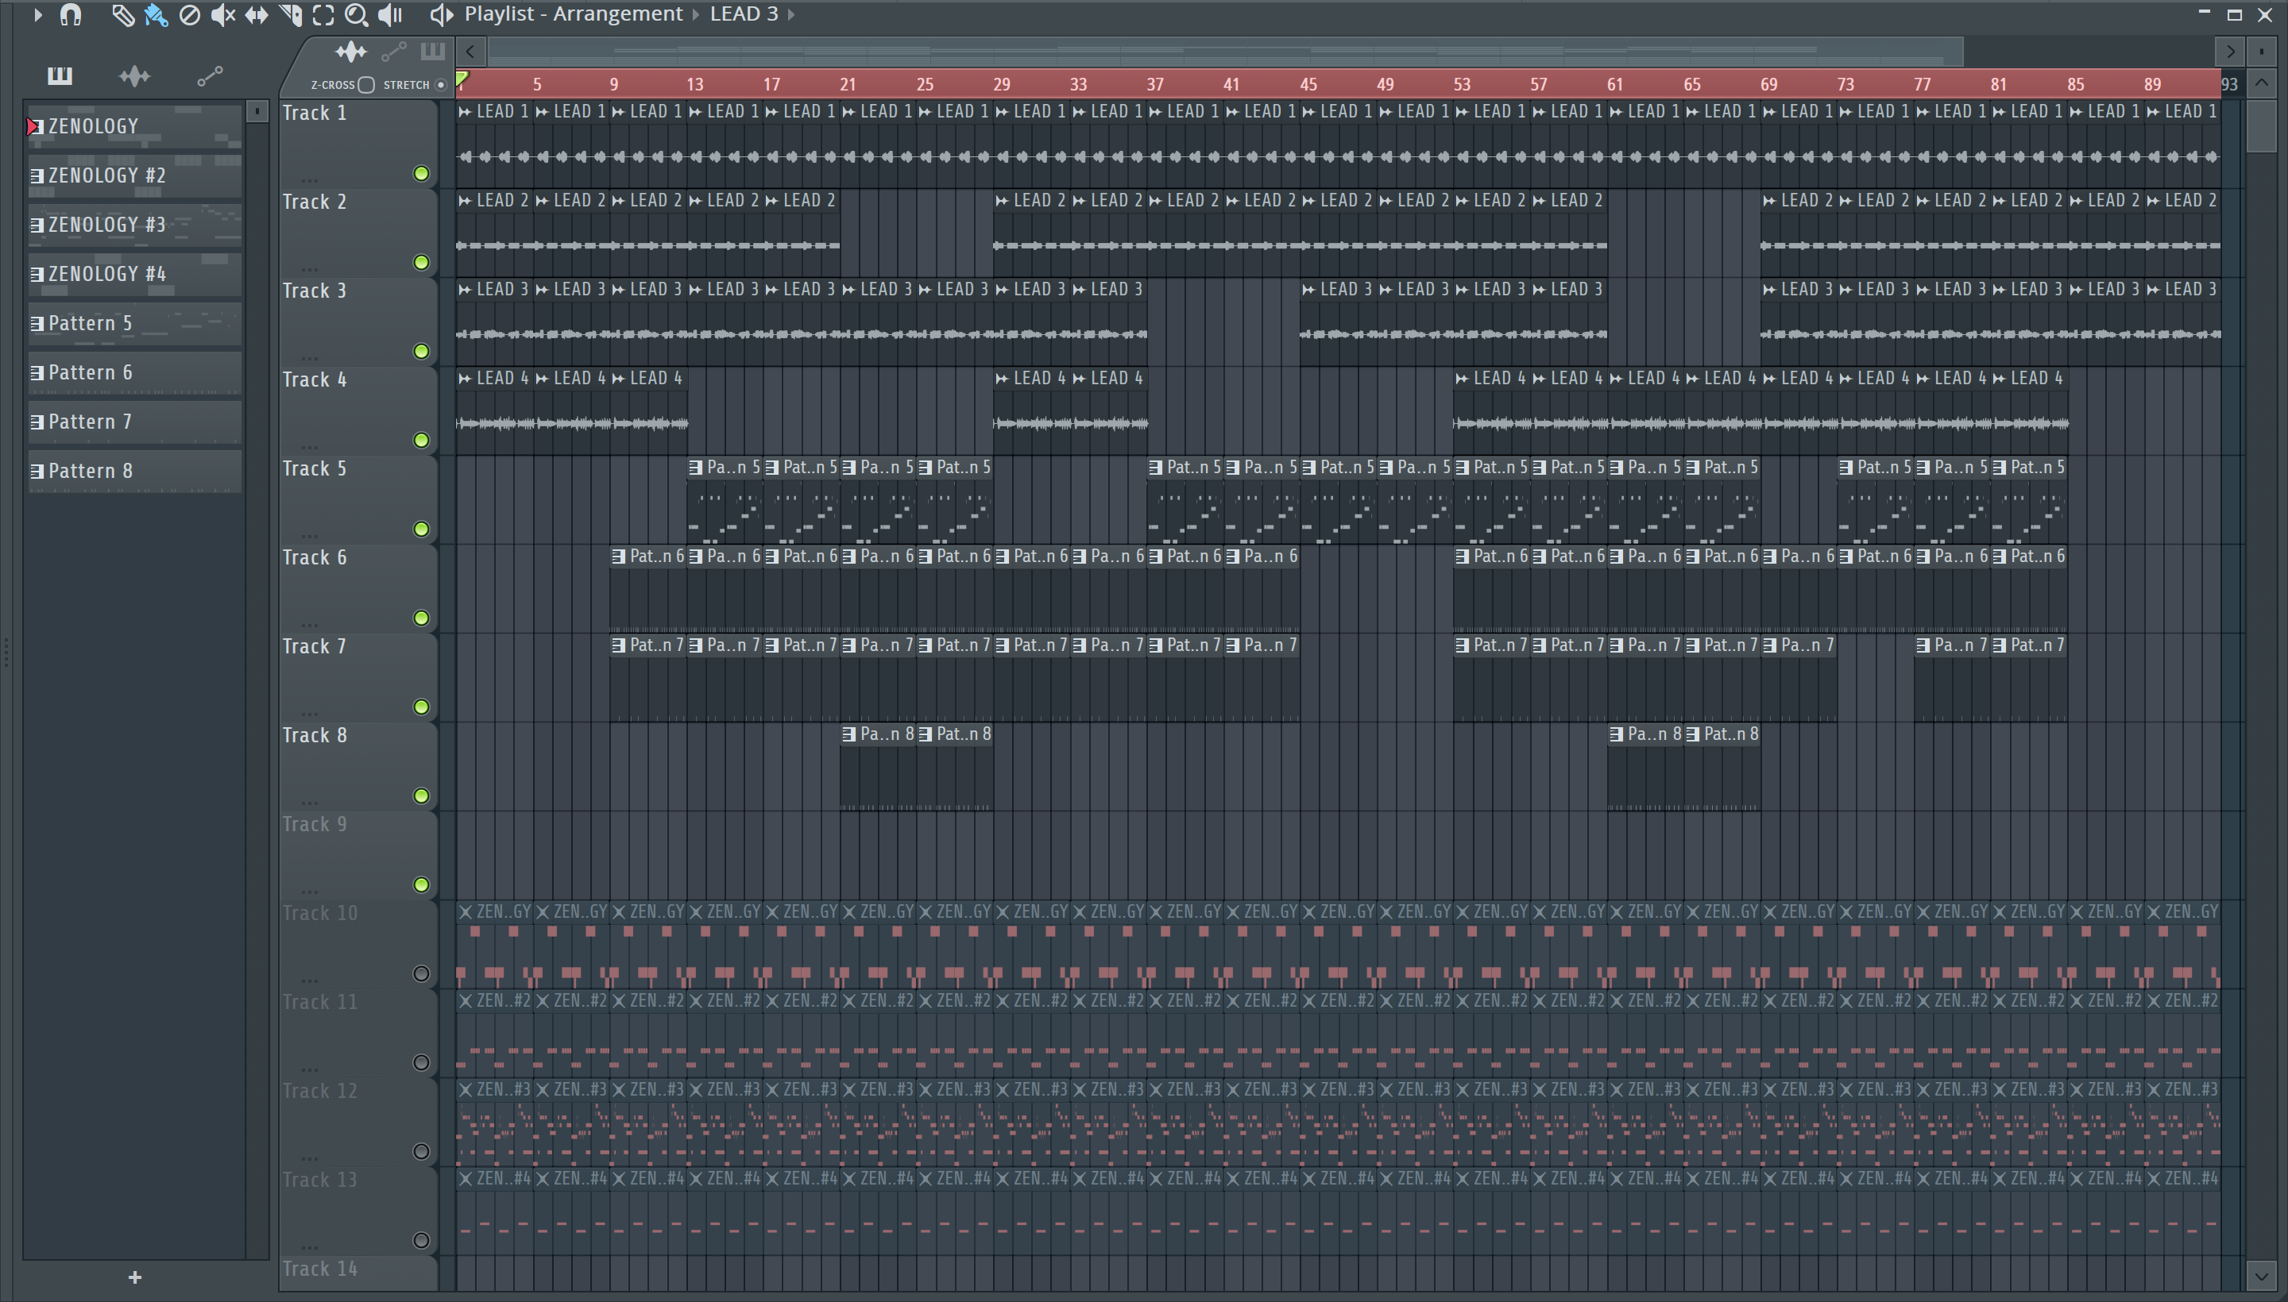Click the Track 3 header label
Viewport: 2288px width, 1302px height.
pyautogui.click(x=314, y=291)
